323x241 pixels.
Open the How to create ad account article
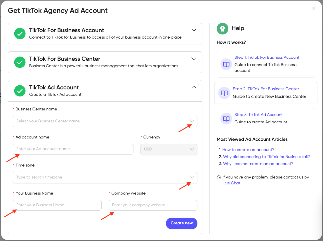(x=248, y=149)
